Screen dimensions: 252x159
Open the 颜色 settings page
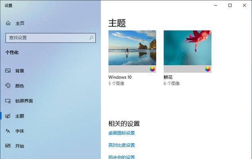tap(20, 86)
